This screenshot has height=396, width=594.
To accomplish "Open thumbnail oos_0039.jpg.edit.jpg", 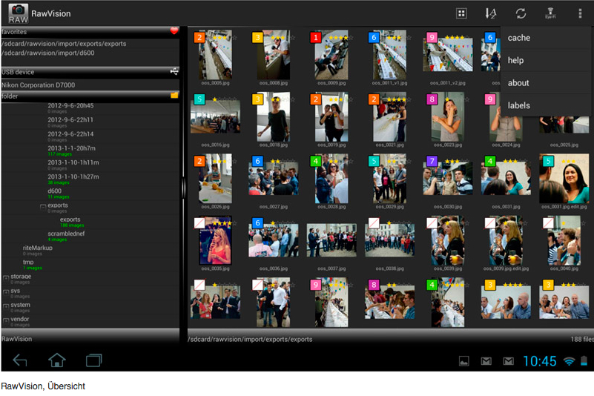I will [506, 240].
